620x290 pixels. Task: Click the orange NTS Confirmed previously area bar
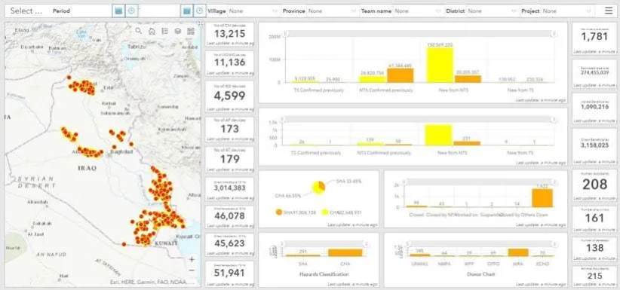click(401, 75)
